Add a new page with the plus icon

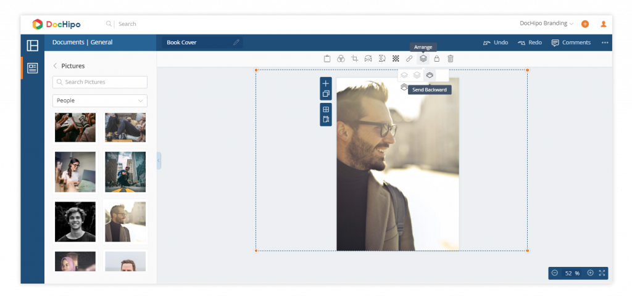326,84
